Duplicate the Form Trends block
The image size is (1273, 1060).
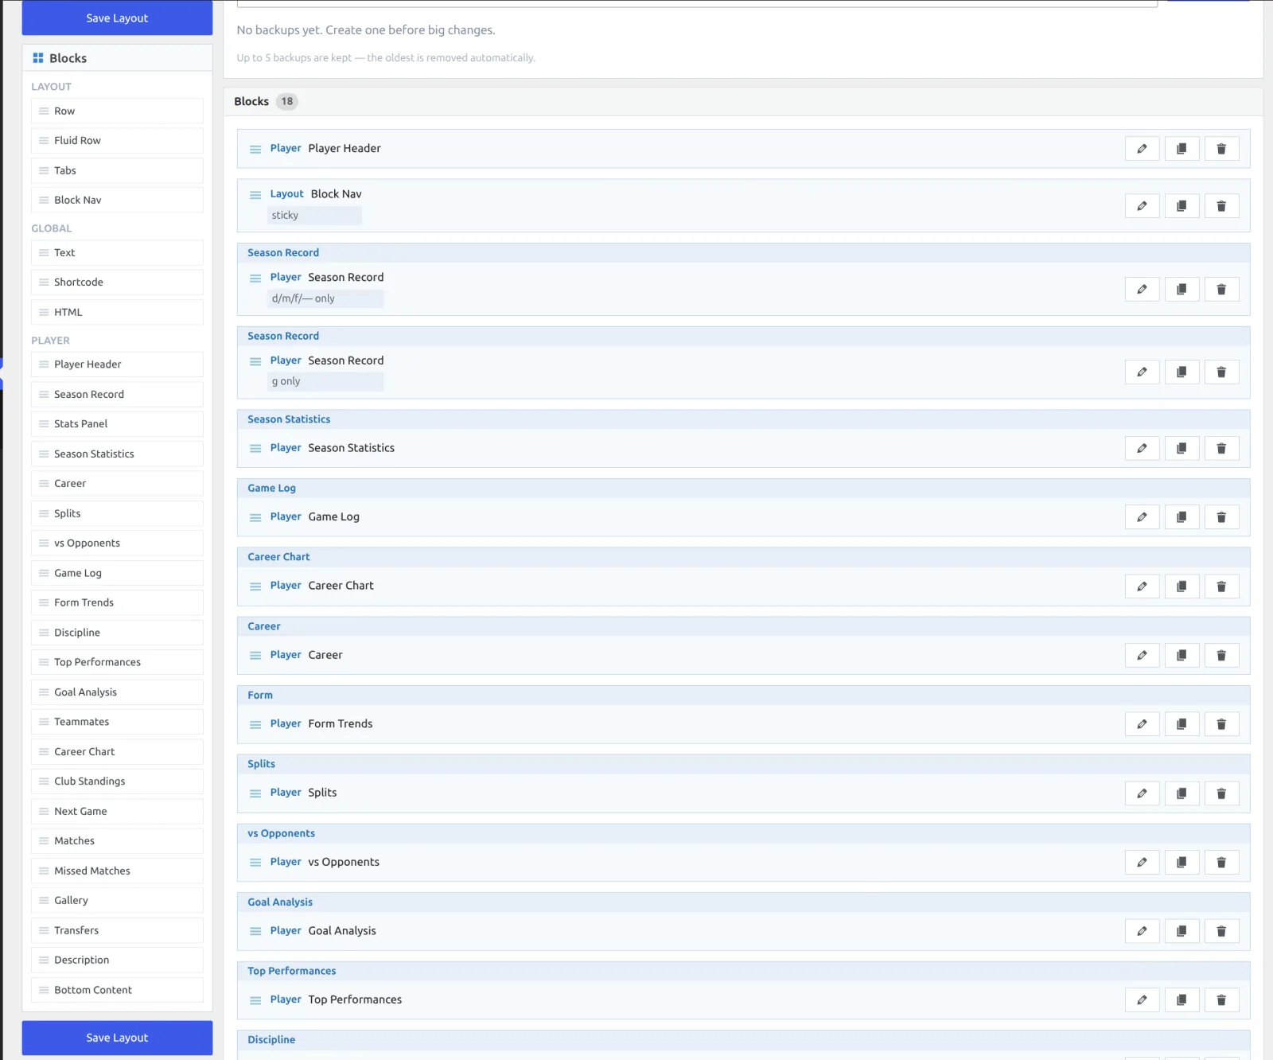(1182, 724)
